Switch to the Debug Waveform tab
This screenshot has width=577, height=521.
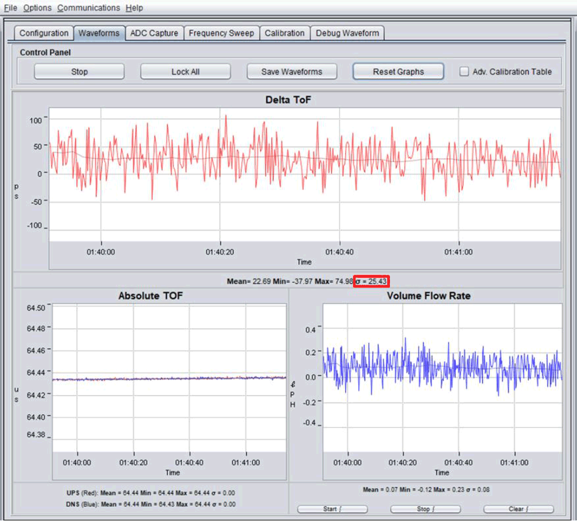tap(347, 33)
